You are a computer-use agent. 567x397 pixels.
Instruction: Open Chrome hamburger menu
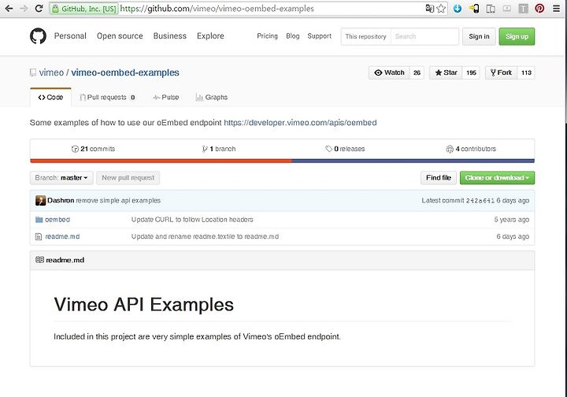[x=557, y=9]
